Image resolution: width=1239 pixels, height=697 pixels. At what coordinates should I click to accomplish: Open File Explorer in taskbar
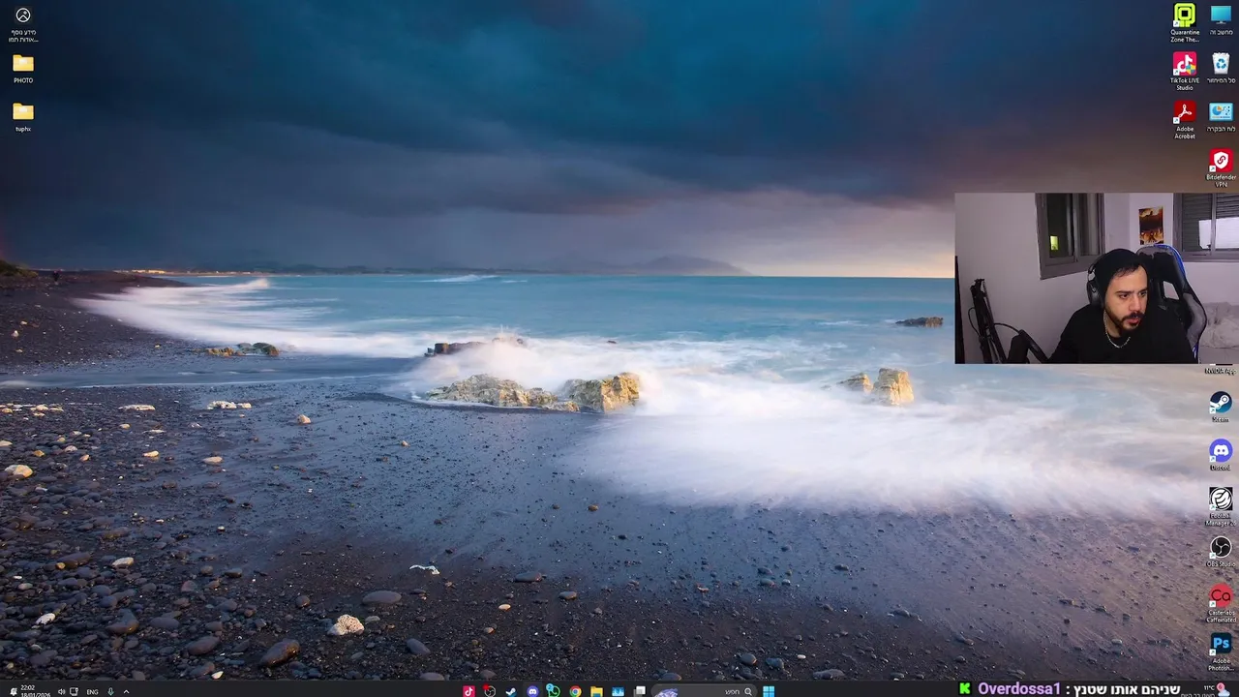coord(596,691)
